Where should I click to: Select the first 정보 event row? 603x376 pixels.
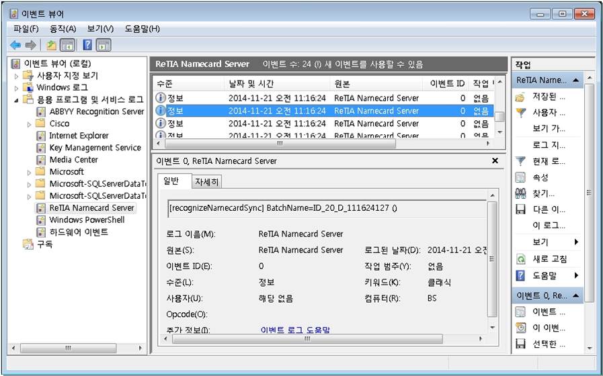[323, 98]
